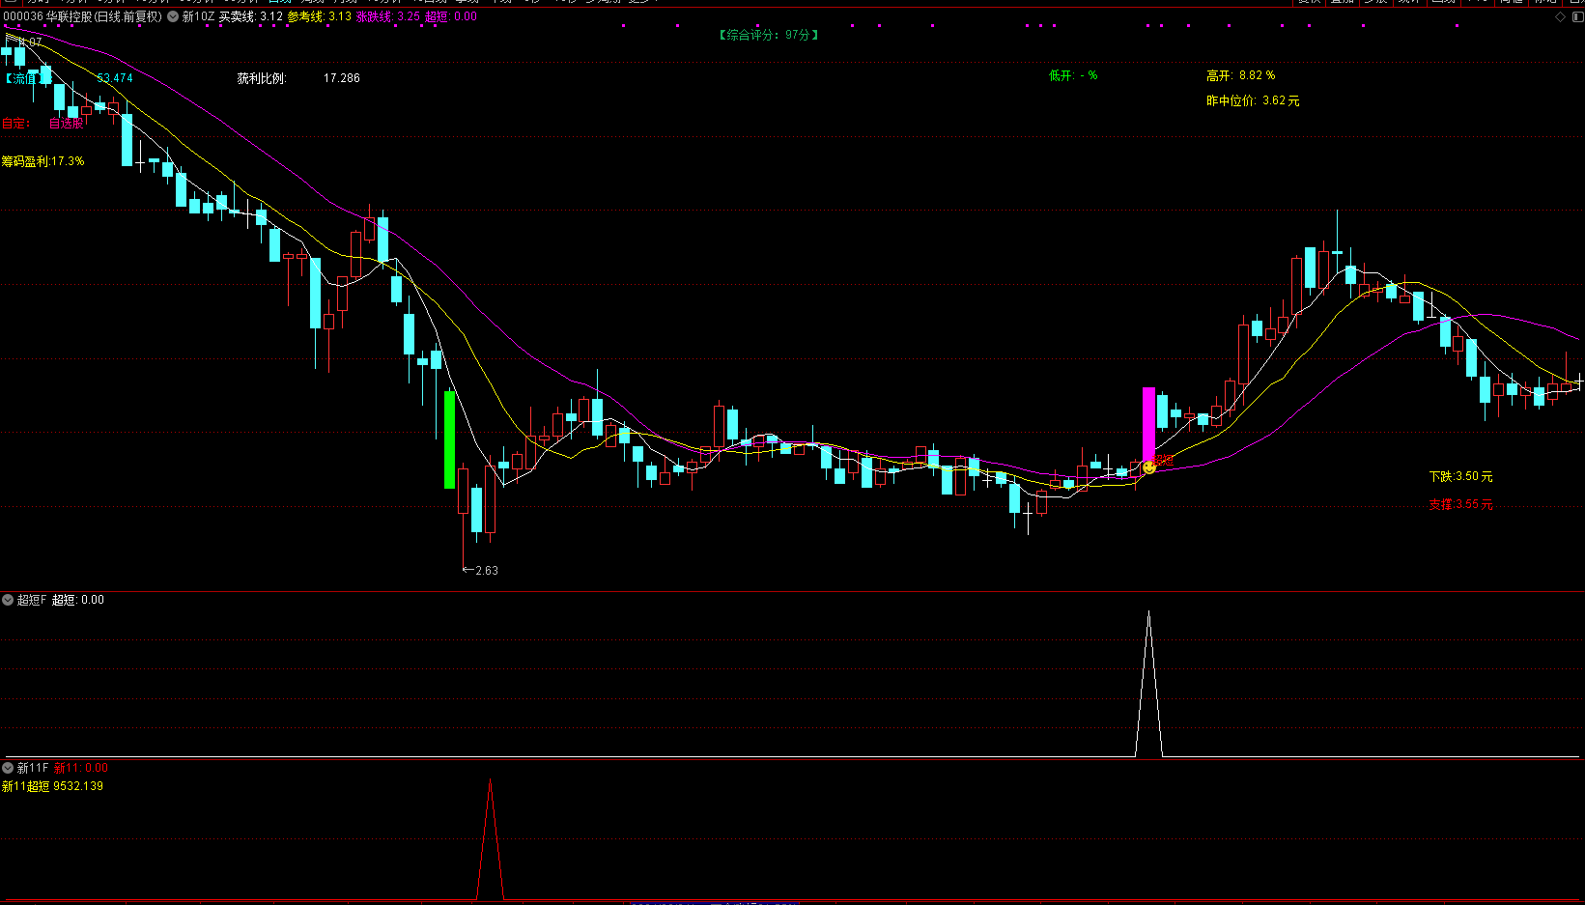This screenshot has height=905, width=1585.
Task: Click the 下跌:3.50元 price label
Action: click(x=1461, y=476)
